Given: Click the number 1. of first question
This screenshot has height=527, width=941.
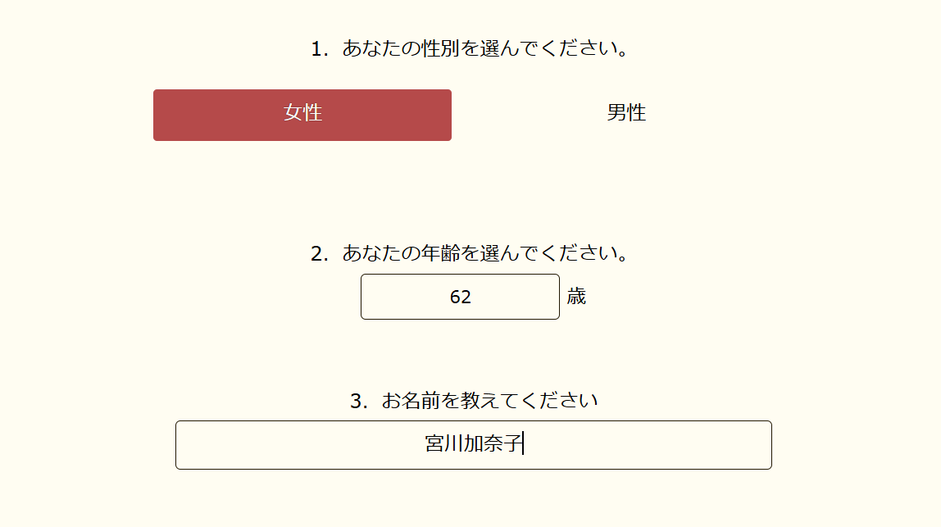Looking at the screenshot, I should point(320,49).
